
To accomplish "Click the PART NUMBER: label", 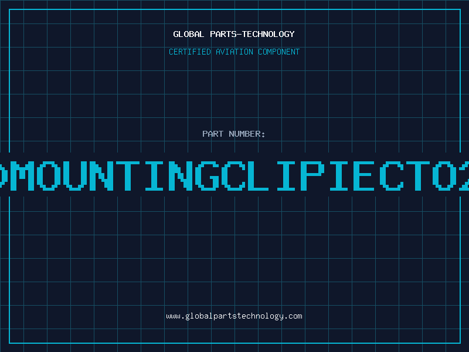I will tap(234, 134).
